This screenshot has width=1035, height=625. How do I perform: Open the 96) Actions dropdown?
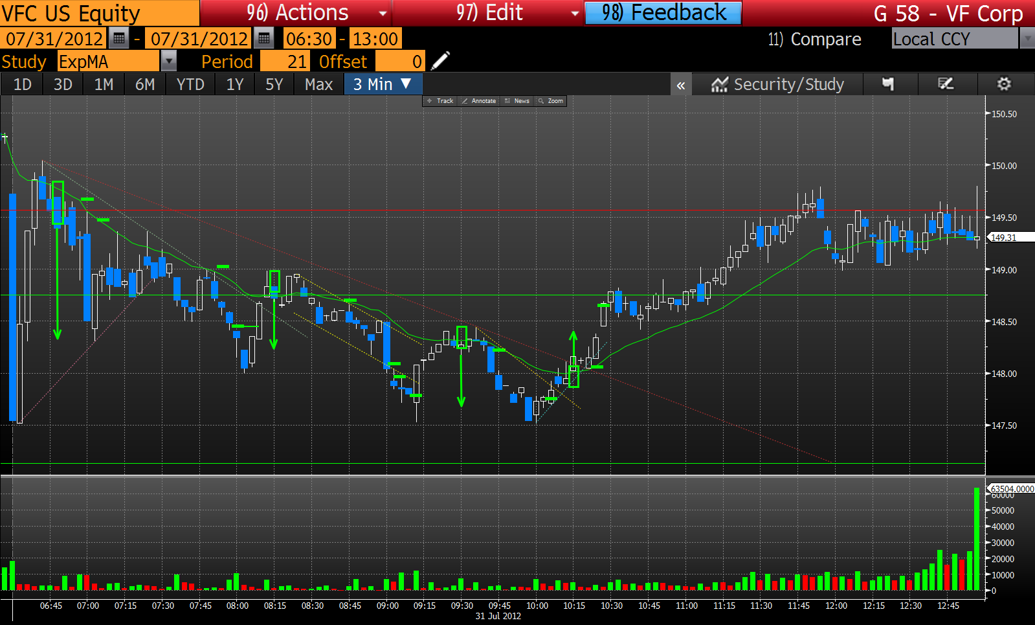click(295, 13)
